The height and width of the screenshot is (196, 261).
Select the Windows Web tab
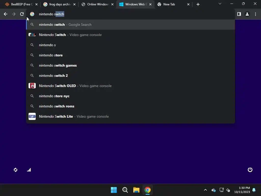click(135, 4)
